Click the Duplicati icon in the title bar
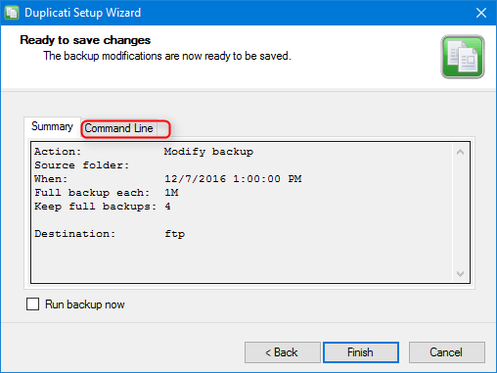 pos(12,13)
